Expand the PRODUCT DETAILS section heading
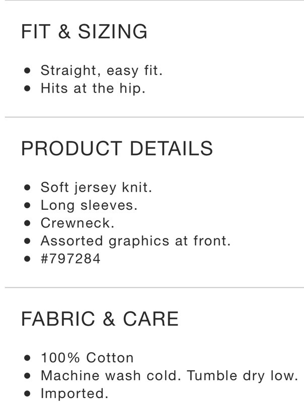The height and width of the screenshot is (418, 304). (117, 148)
